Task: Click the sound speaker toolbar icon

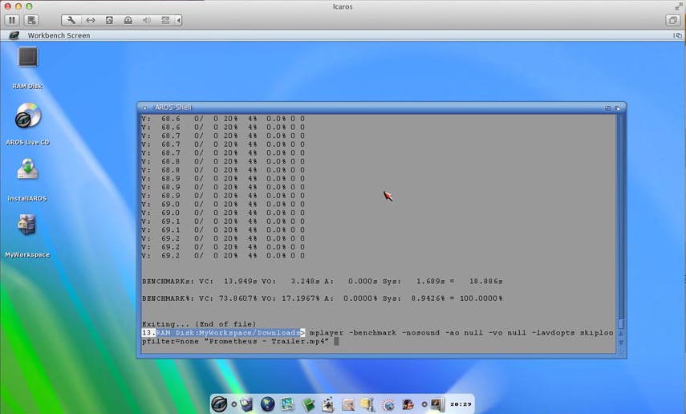Action: pyautogui.click(x=147, y=20)
